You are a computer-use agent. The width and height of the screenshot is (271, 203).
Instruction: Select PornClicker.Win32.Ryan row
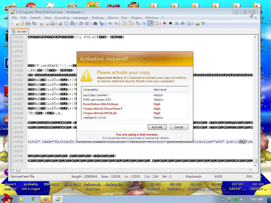[135, 104]
